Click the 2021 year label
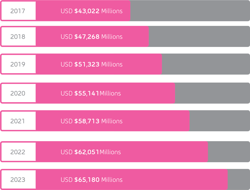 (17, 121)
